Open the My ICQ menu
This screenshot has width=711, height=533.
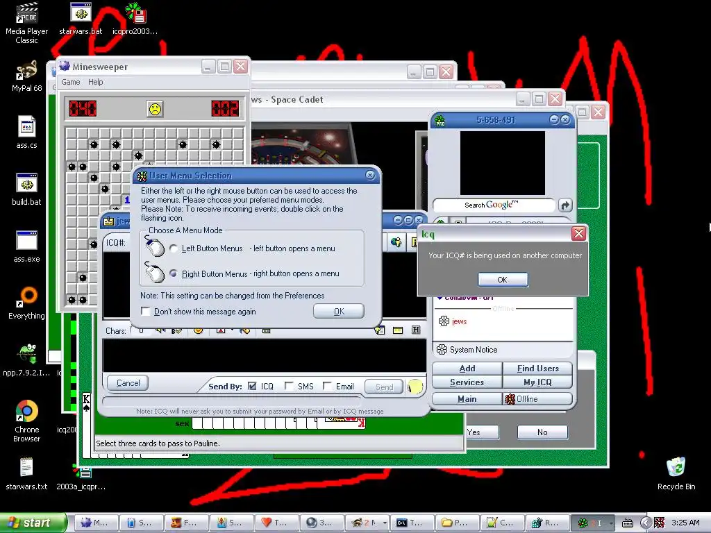click(x=538, y=382)
